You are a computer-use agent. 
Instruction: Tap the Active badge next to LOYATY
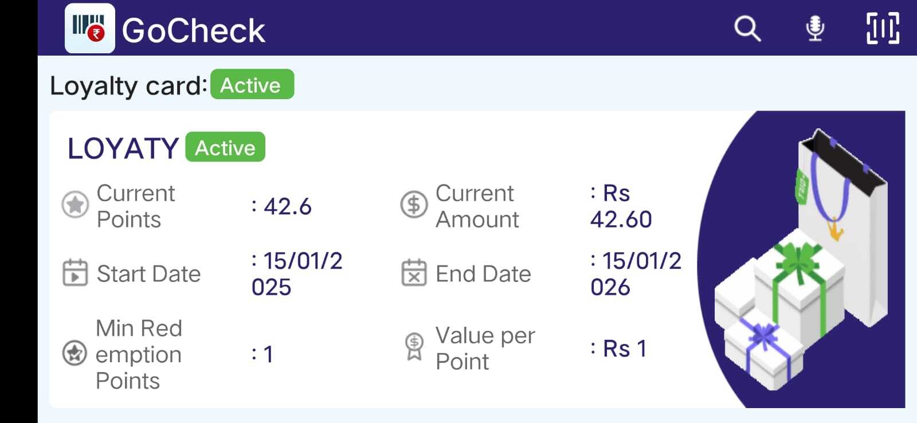(x=225, y=147)
